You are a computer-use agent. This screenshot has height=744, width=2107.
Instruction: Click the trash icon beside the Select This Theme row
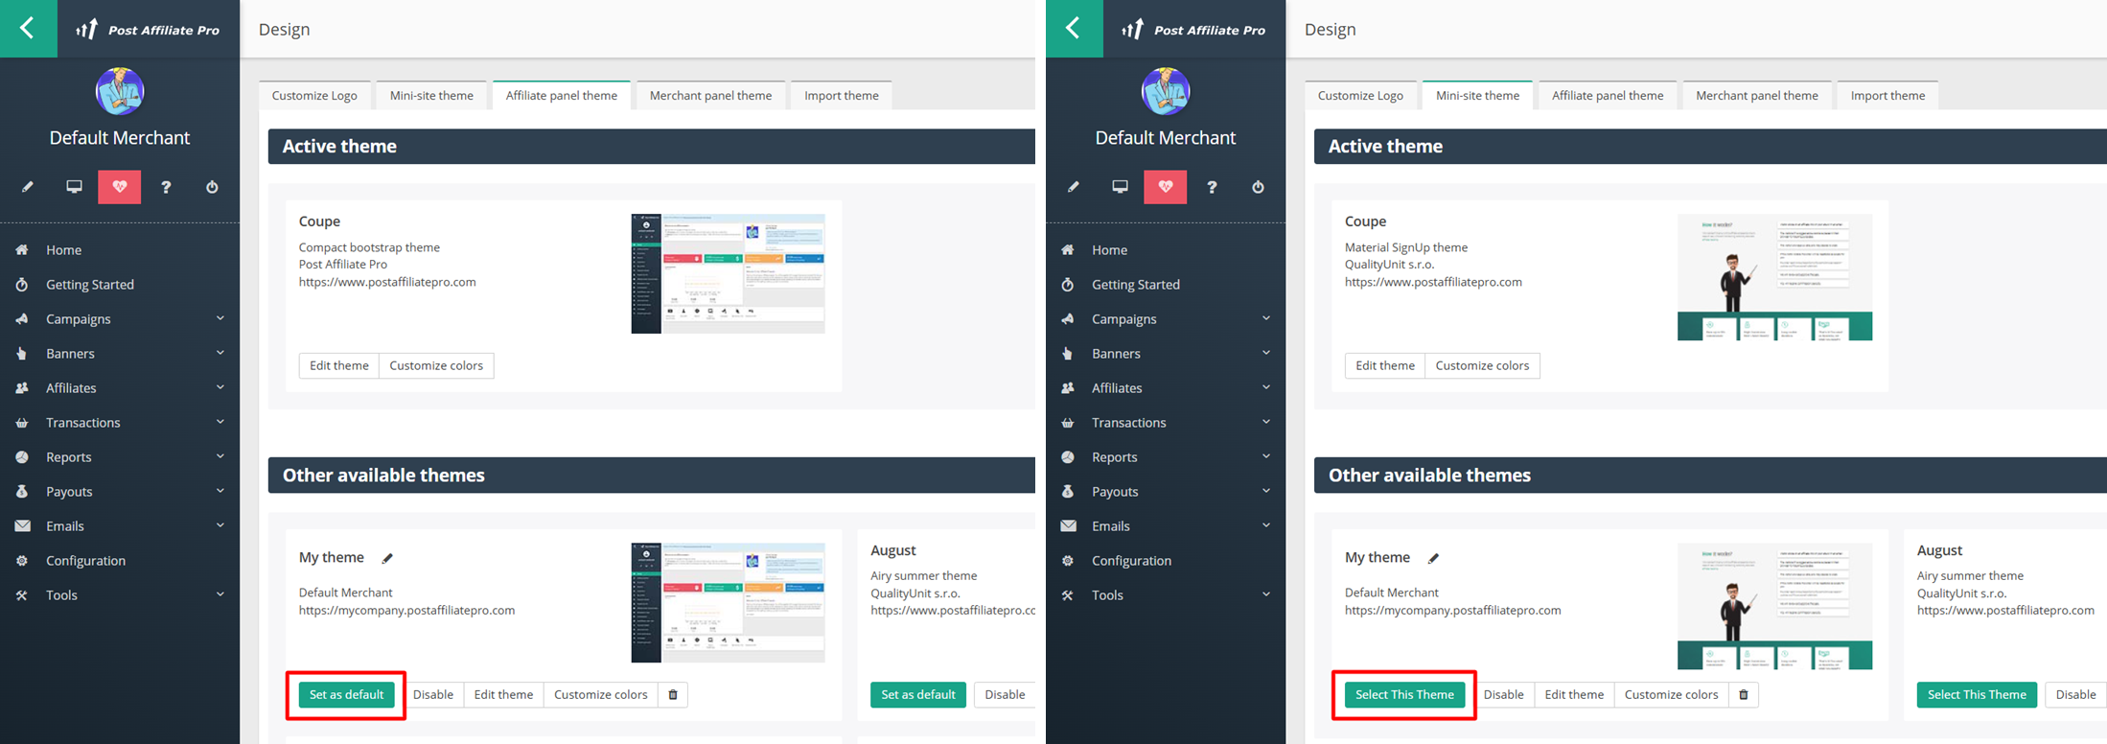(x=1744, y=695)
